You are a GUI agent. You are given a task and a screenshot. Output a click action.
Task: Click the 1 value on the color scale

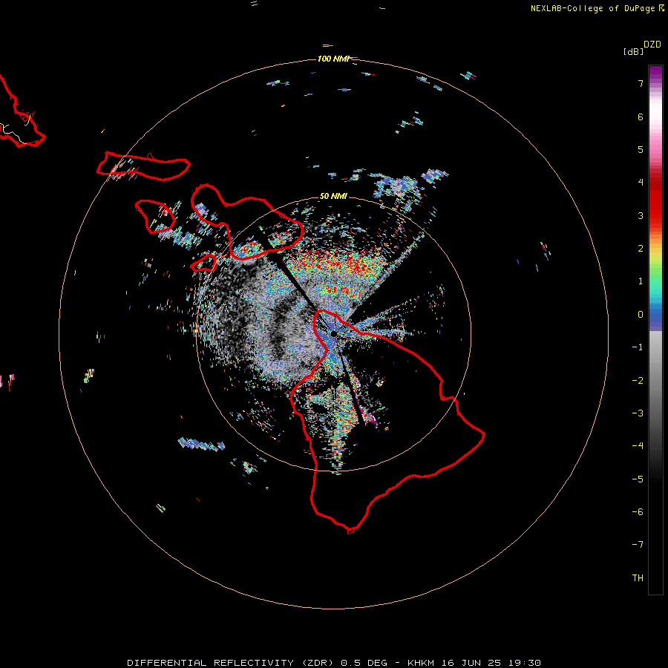point(641,281)
